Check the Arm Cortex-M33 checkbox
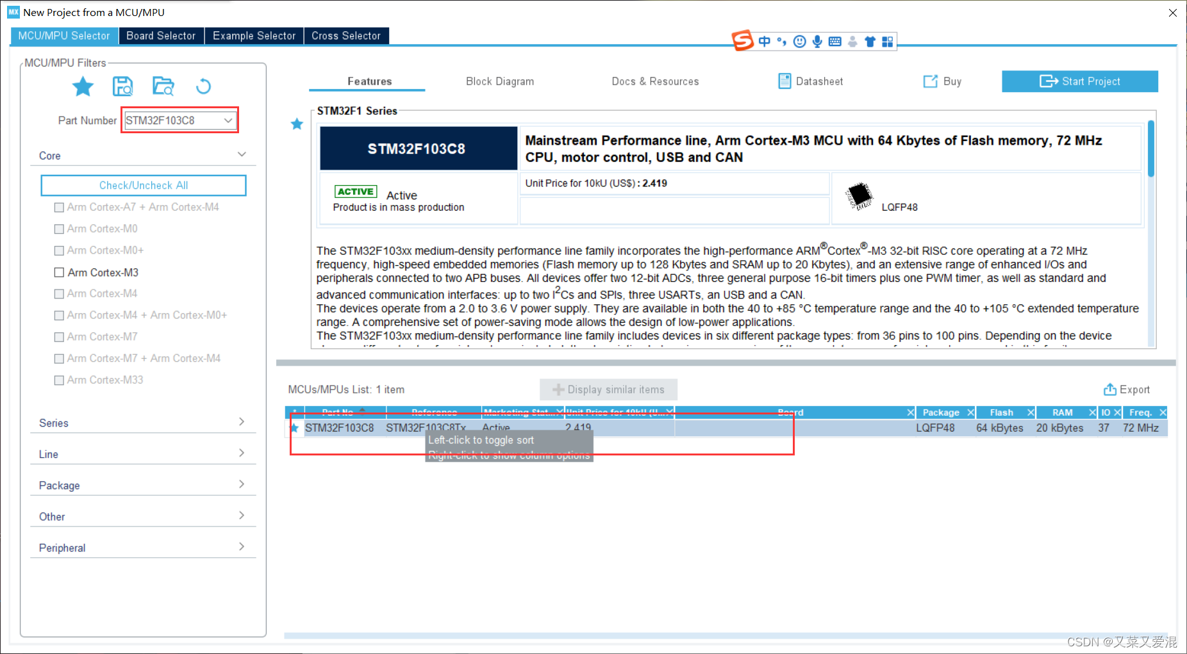 pyautogui.click(x=59, y=380)
